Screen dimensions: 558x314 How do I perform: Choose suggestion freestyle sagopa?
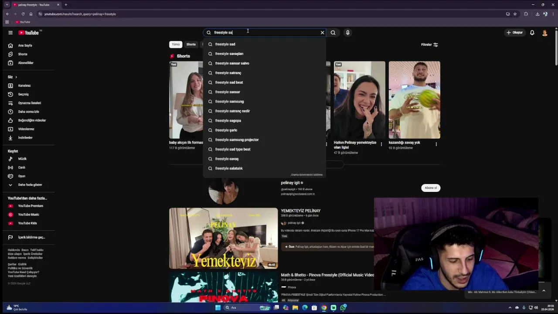(264, 121)
